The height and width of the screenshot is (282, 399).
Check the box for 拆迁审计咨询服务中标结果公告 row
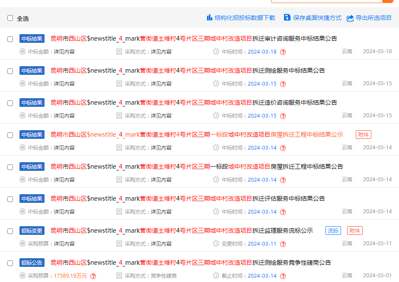point(10,39)
